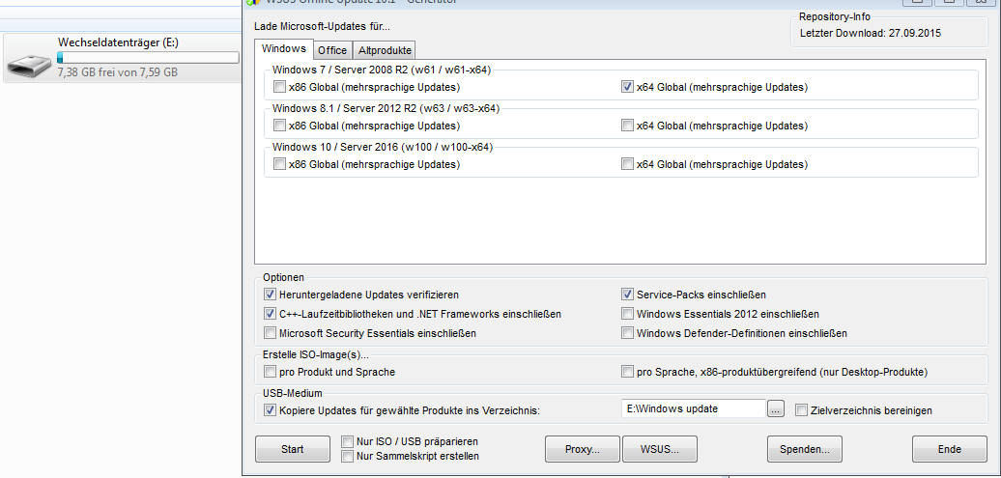Viewport: 1001px width, 478px height.
Task: Enable Windows 10 x64 Global updates
Action: (628, 164)
